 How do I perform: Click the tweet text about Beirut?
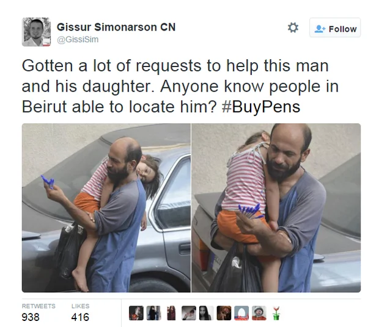click(180, 86)
